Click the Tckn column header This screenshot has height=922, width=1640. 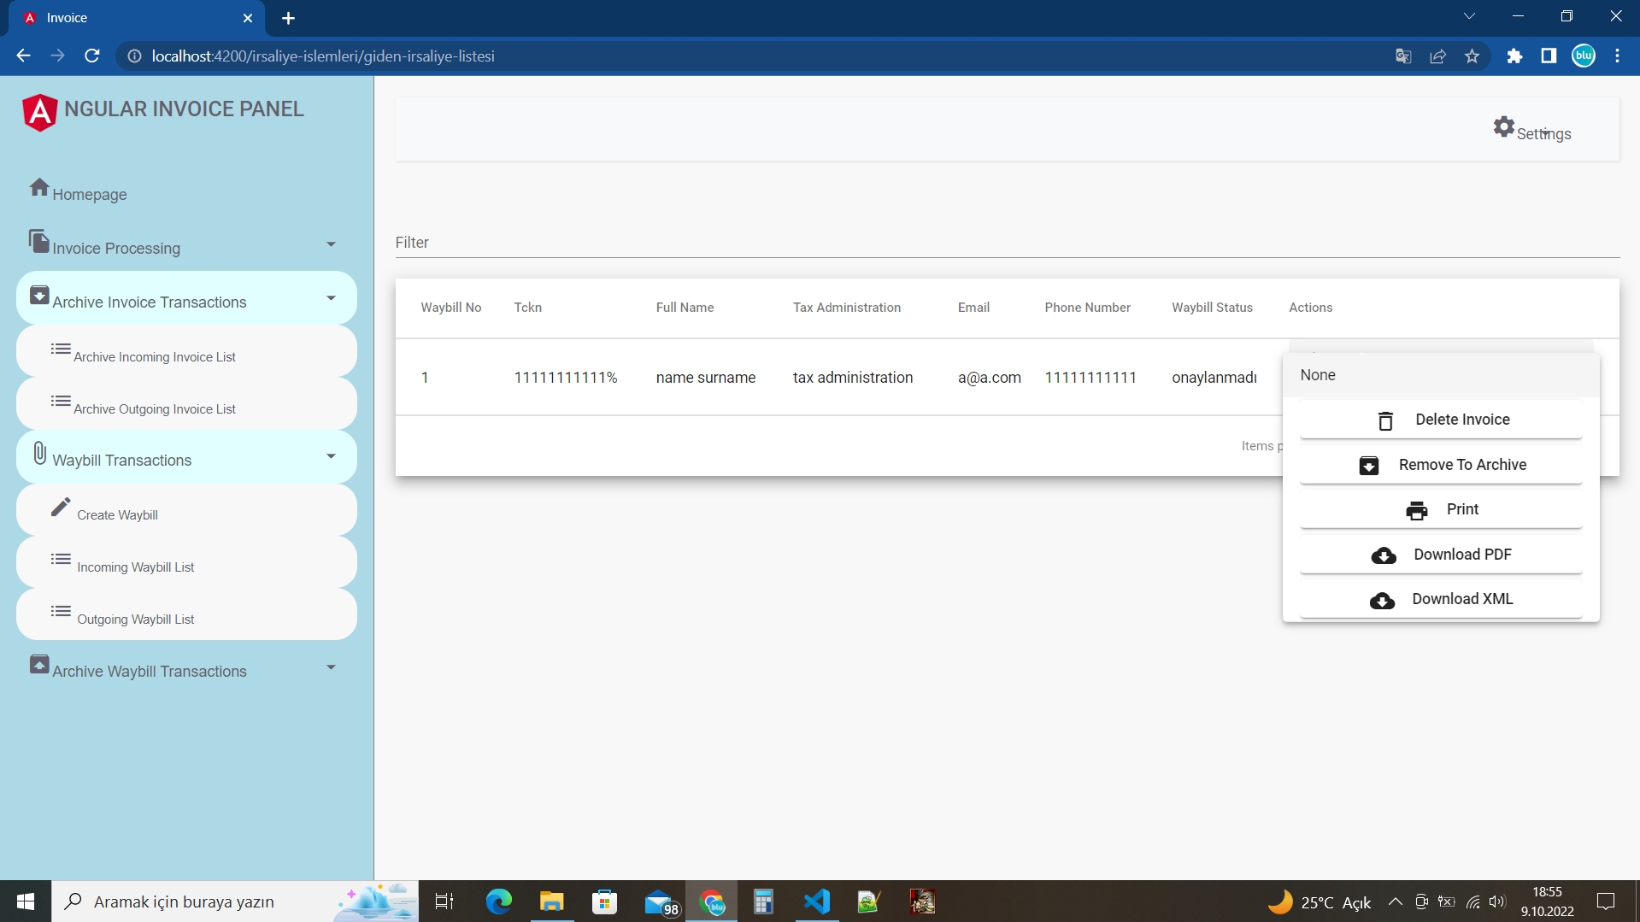[x=528, y=308]
